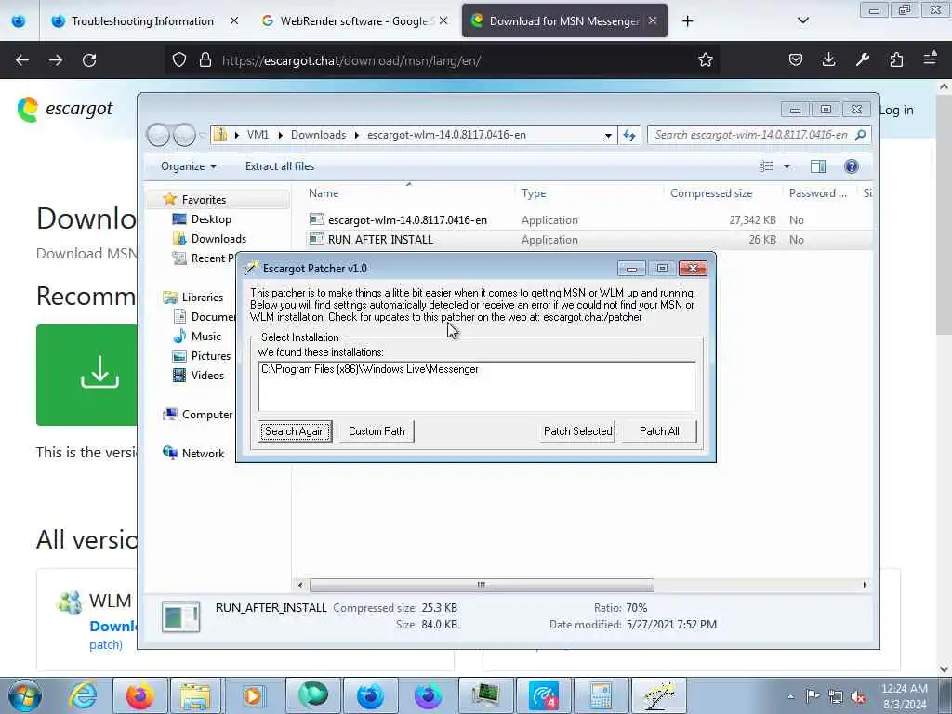Click the Search Again button

295,431
